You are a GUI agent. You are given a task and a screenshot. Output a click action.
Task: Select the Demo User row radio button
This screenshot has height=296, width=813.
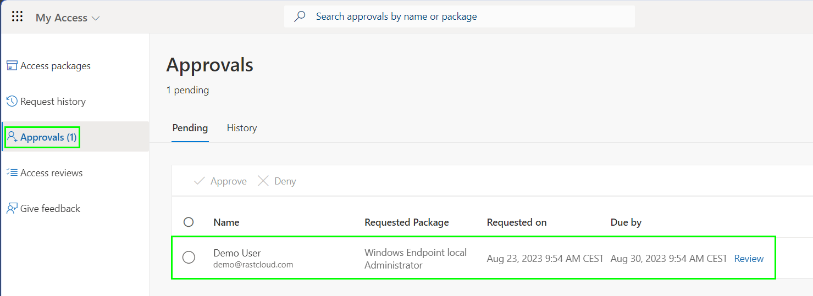pyautogui.click(x=189, y=257)
